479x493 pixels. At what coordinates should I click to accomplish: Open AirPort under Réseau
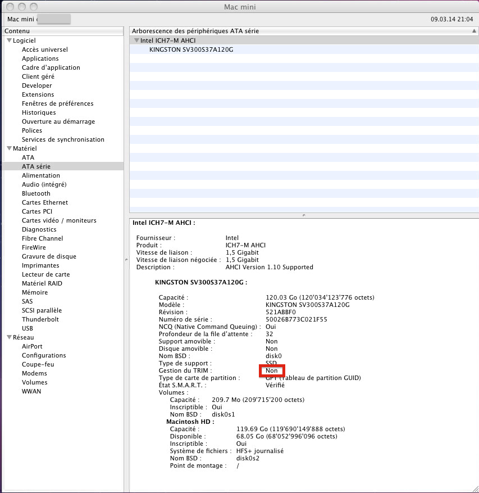[32, 346]
